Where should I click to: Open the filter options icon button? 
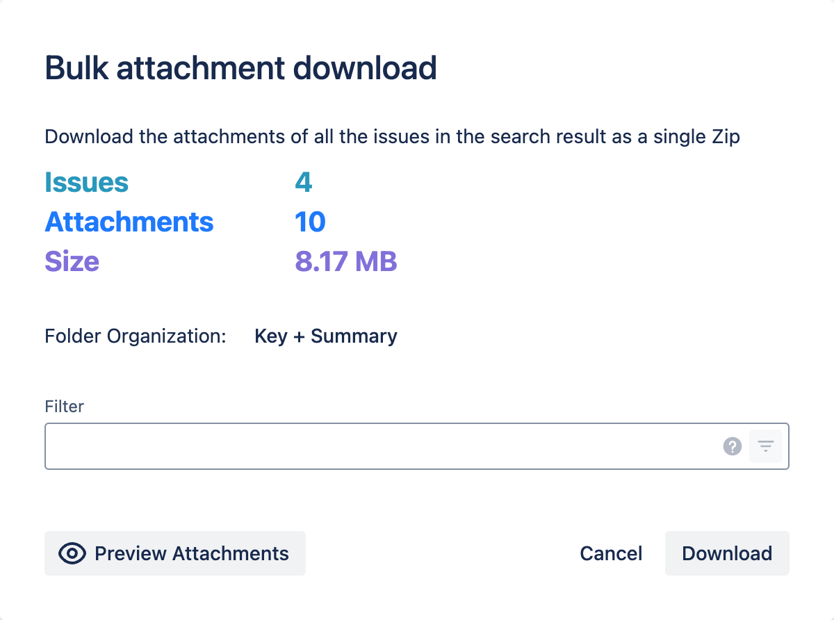(766, 446)
